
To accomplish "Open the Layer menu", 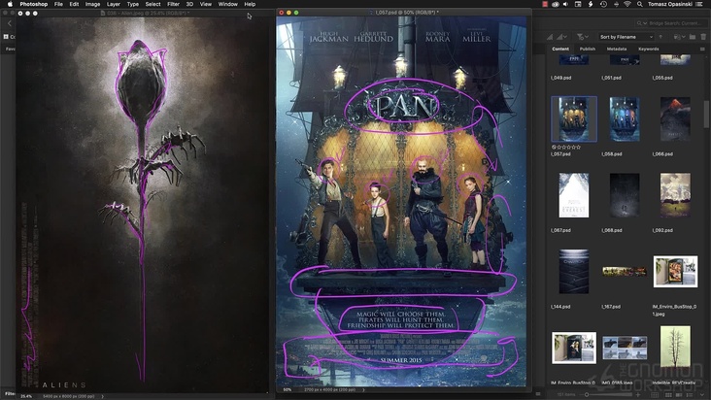I will (x=114, y=4).
